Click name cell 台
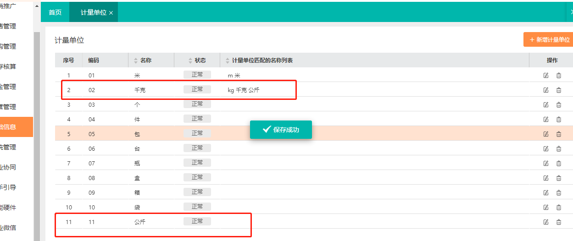Screen dimensions: 573x241 coord(137,149)
